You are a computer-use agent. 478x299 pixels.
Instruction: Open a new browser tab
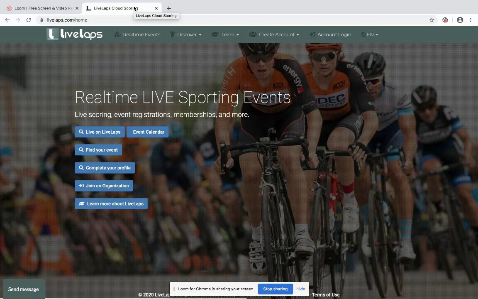[168, 8]
